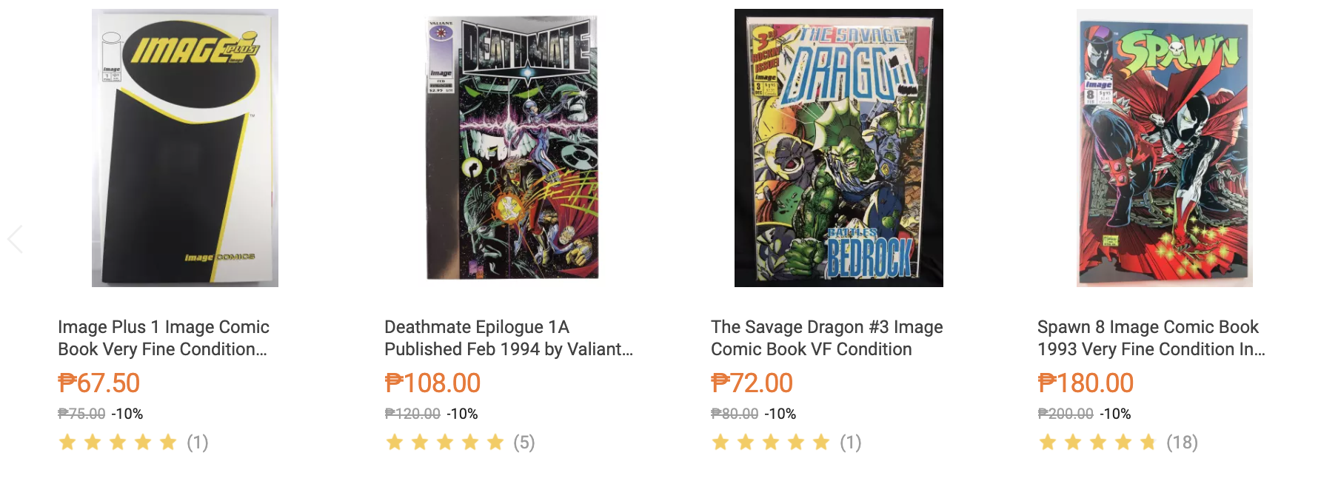Click the last star of the Spawn 8 rating
The image size is (1321, 481).
tap(1146, 442)
